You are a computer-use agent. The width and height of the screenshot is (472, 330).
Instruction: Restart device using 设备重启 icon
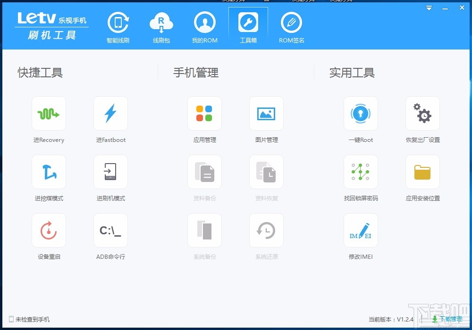click(x=48, y=231)
